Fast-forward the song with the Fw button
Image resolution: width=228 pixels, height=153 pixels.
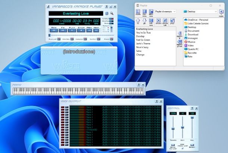coord(63,31)
